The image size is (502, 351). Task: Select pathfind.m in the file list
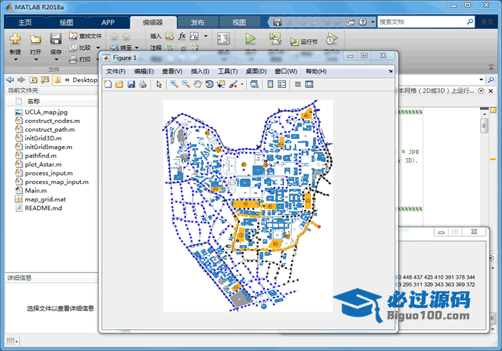click(x=41, y=156)
